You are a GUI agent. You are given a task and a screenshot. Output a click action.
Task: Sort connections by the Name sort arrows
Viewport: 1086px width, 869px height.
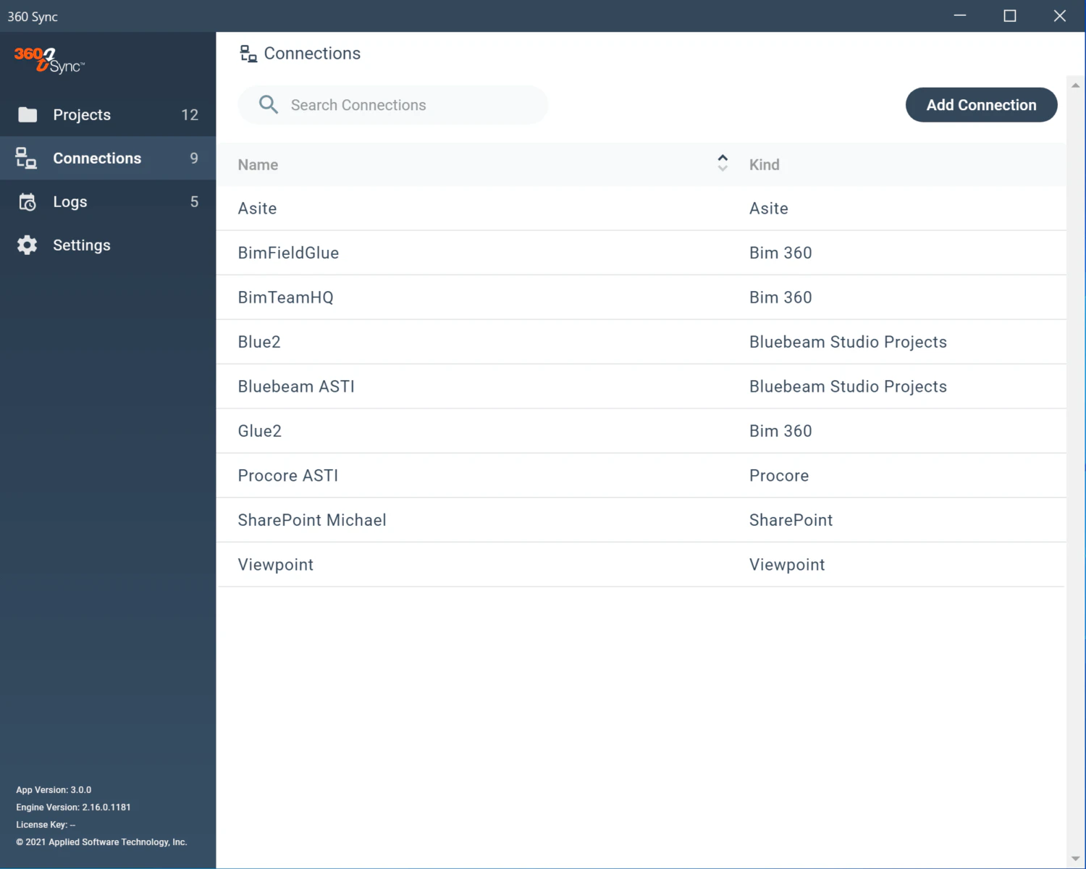(723, 163)
